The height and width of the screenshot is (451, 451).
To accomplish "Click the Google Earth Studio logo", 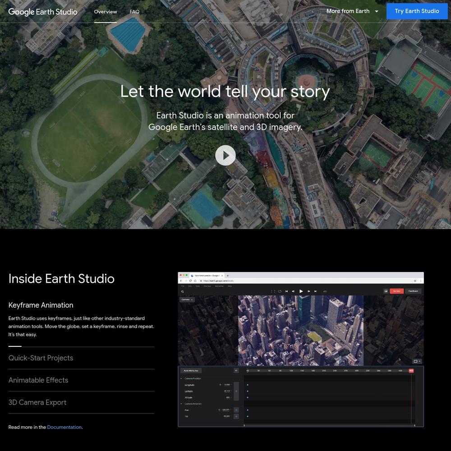I will pyautogui.click(x=43, y=12).
